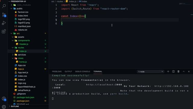Select the TERMINAL tab
Screen dimensions: 193x109
click(x=98, y=71)
